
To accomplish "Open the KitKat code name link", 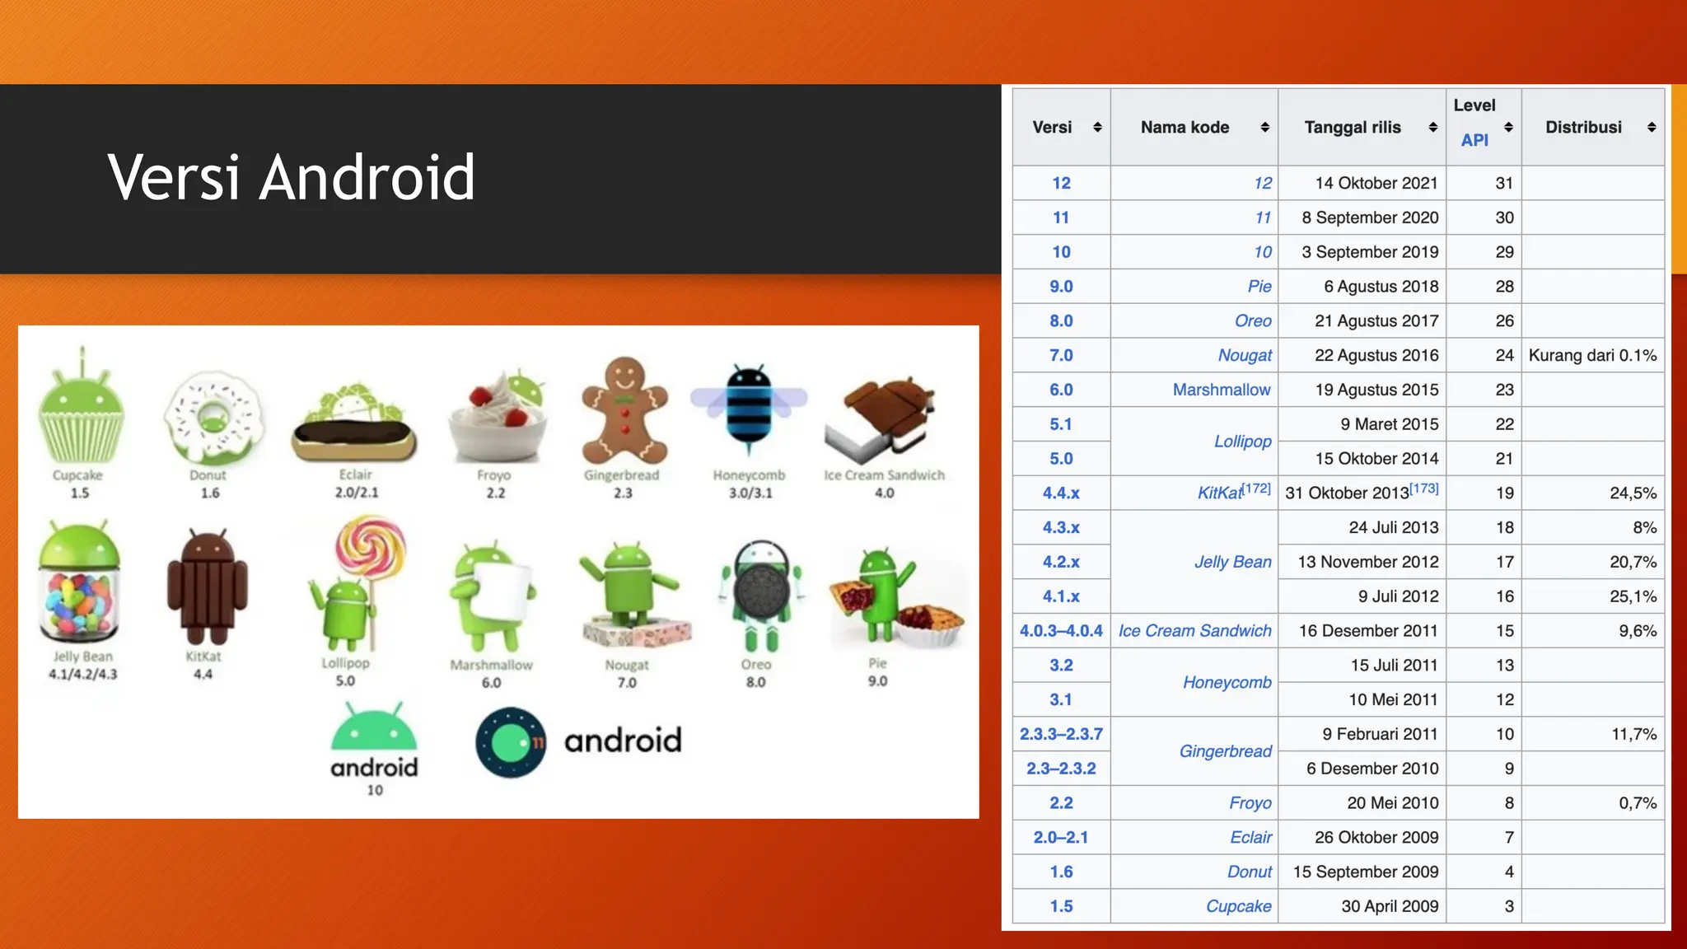I will [x=1219, y=493].
